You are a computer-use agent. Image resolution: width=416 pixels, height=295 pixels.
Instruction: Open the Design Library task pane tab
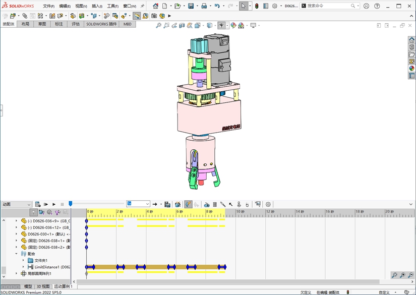[x=412, y=47]
